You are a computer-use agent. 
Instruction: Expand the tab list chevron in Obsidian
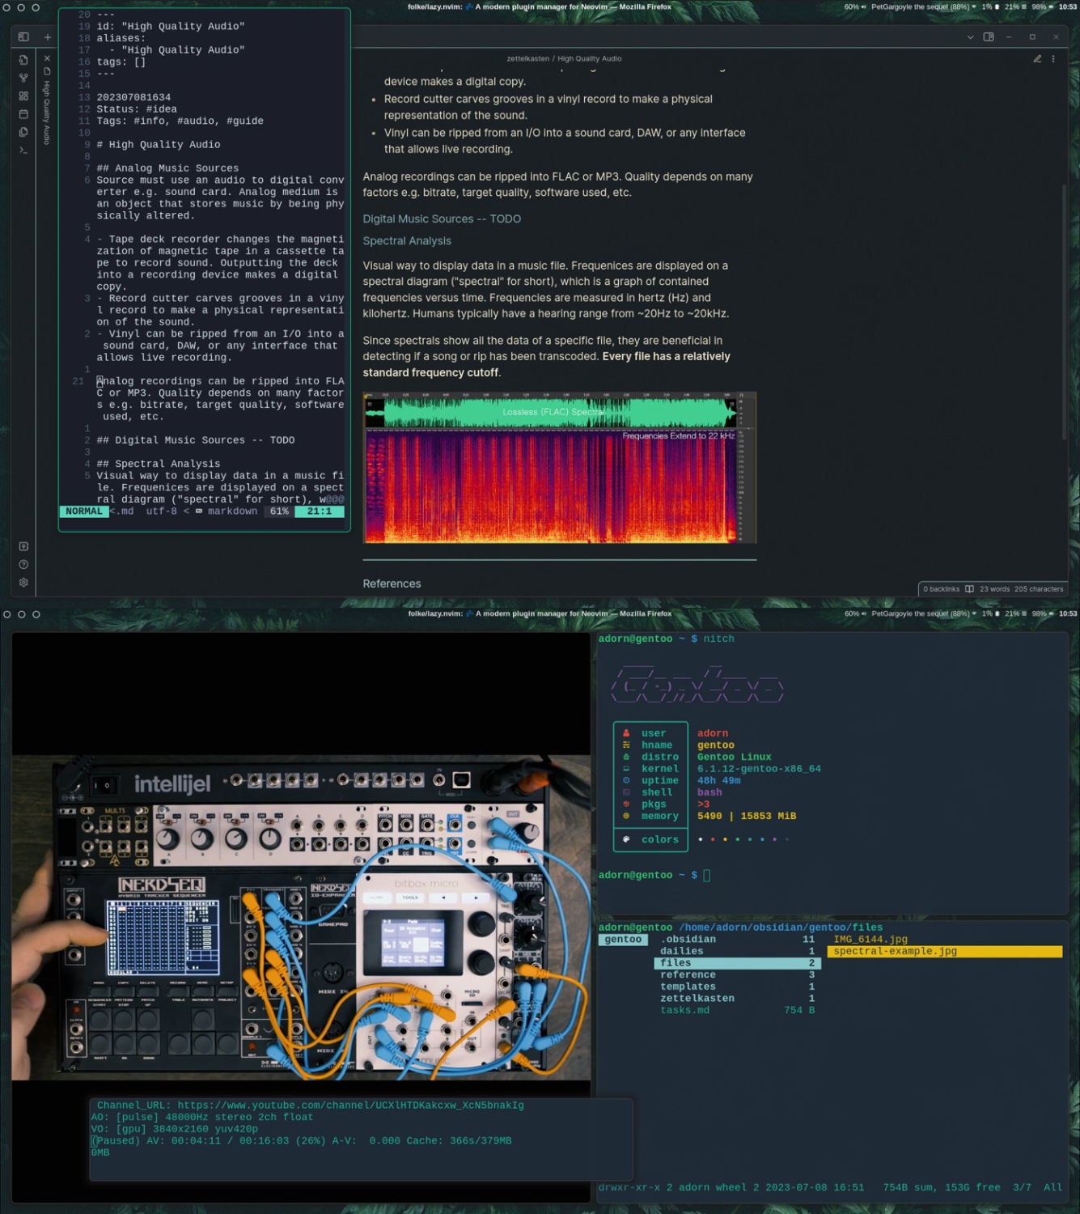(970, 37)
